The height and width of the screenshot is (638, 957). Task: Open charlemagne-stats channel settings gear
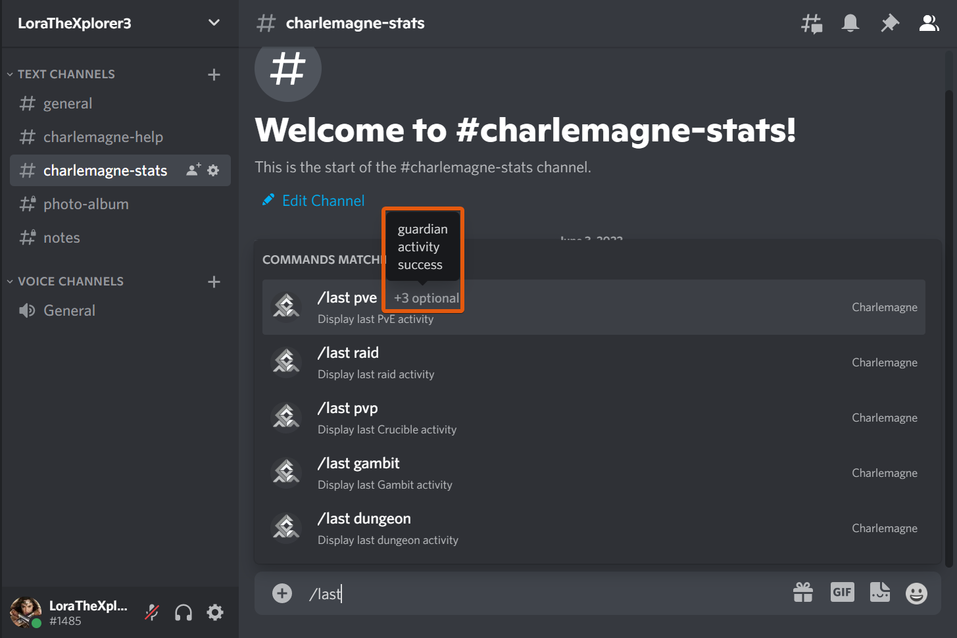click(x=213, y=170)
